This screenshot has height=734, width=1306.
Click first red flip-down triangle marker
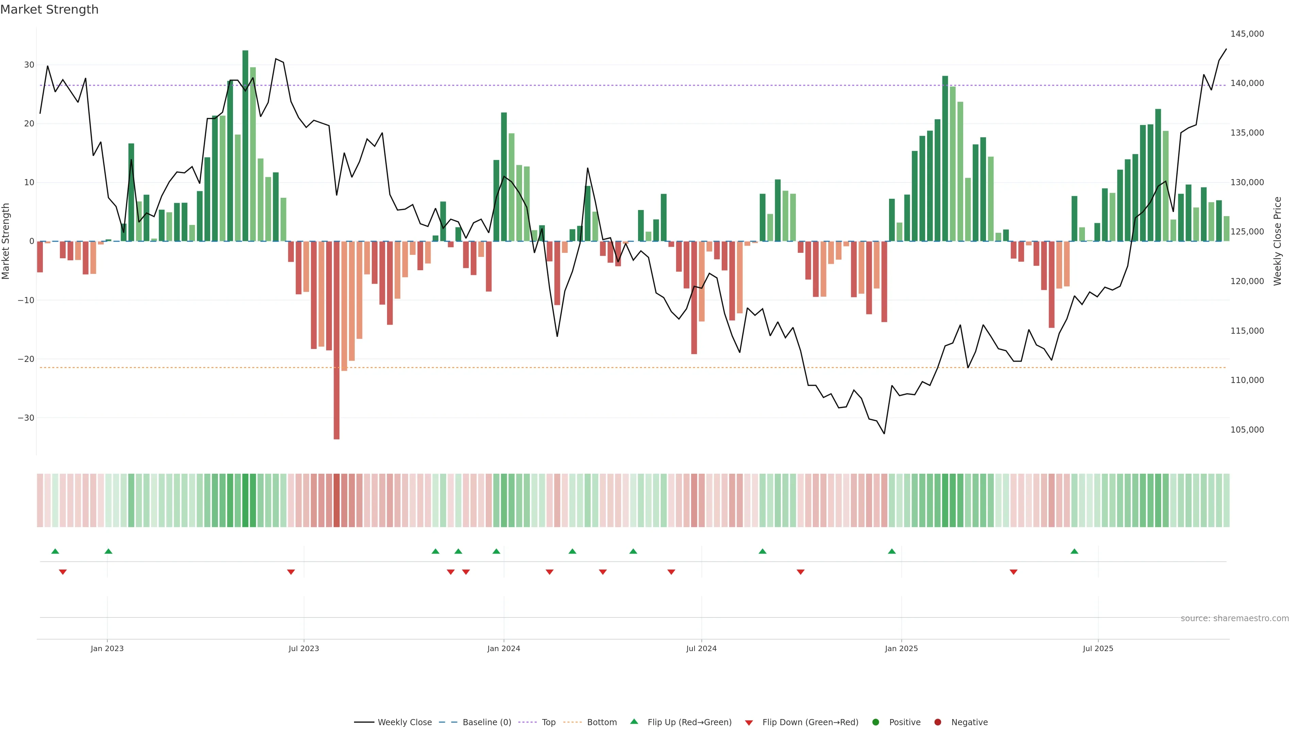[63, 572]
